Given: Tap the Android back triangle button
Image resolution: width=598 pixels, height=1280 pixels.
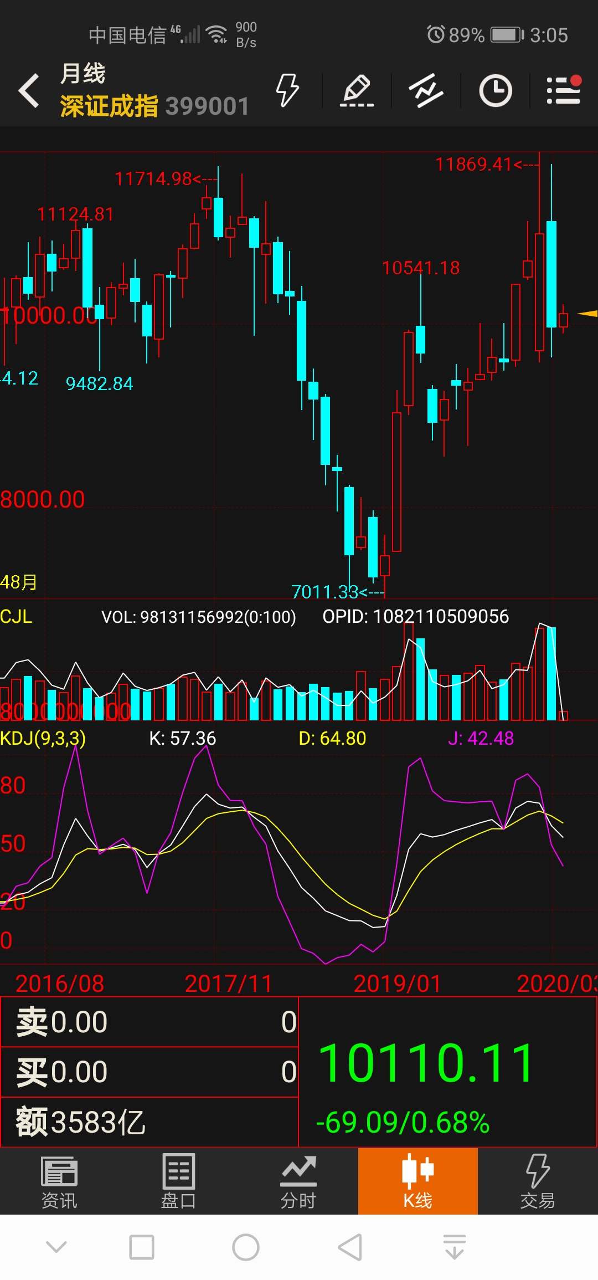Looking at the screenshot, I should tap(350, 1247).
